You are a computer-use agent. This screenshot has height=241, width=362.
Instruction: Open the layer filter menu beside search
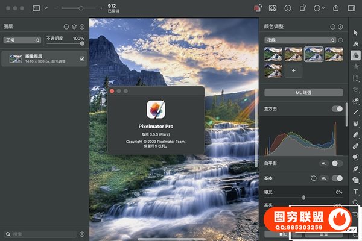click(82, 234)
